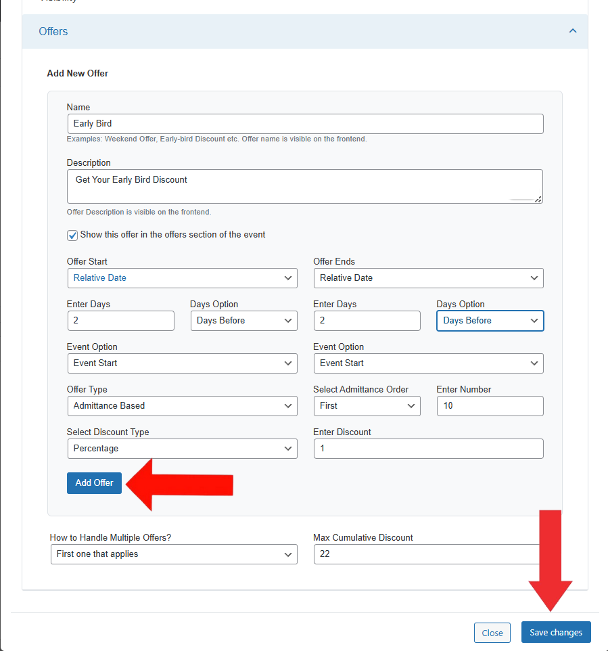This screenshot has width=608, height=651.
Task: Open the Offer Start dropdown
Action: pyautogui.click(x=182, y=278)
